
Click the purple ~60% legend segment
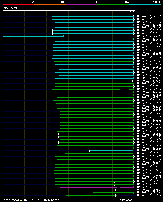pyautogui.click(x=81, y=5)
